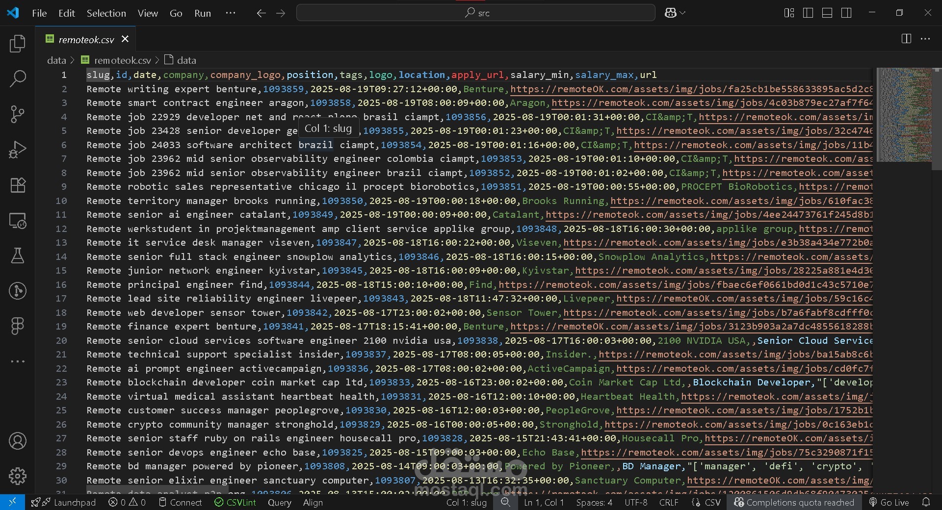Open the View menu
Screen dimensions: 942x510
[x=148, y=13]
